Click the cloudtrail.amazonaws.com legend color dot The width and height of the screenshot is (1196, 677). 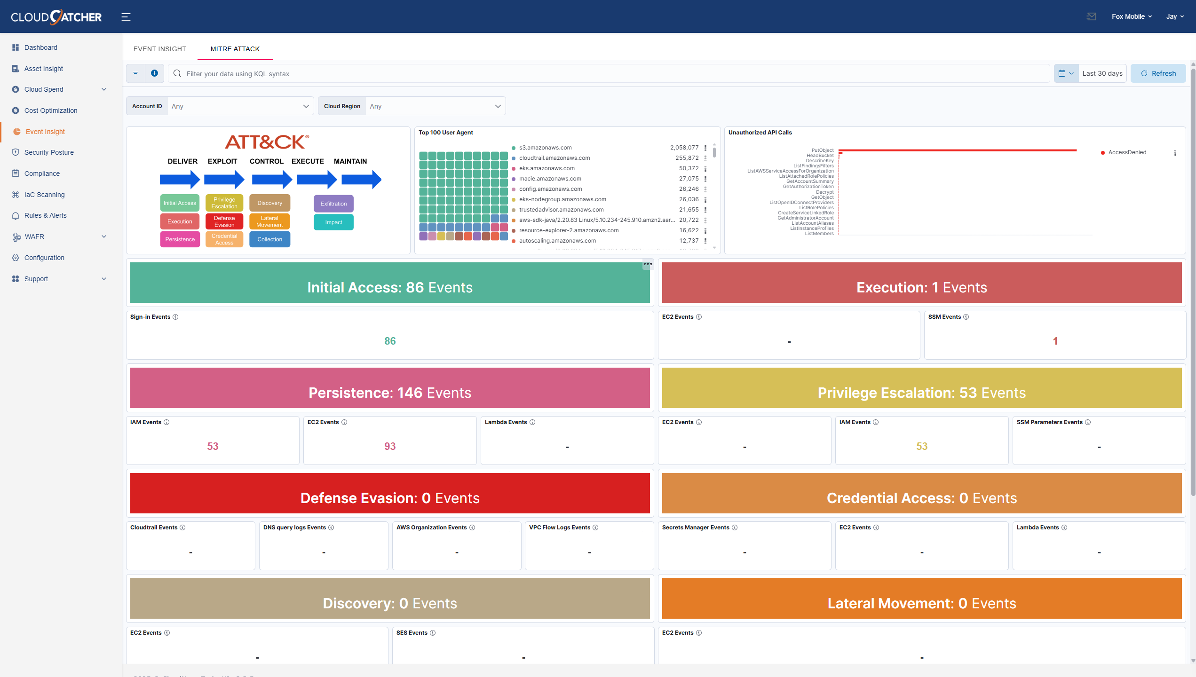514,158
